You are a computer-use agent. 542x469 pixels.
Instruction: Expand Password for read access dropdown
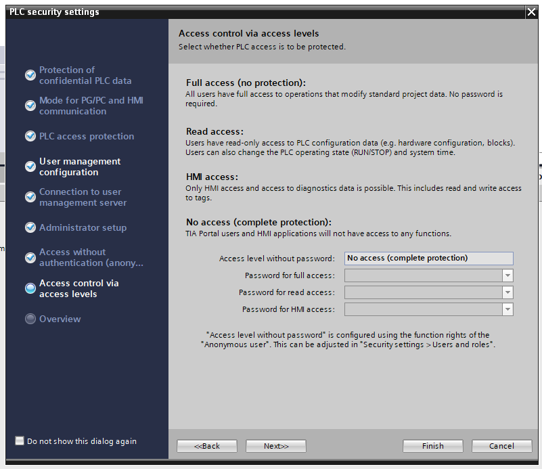point(507,292)
